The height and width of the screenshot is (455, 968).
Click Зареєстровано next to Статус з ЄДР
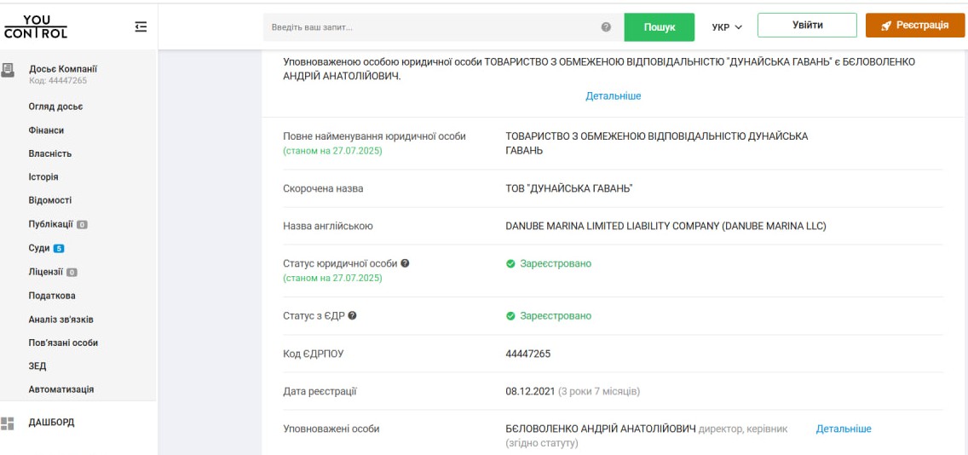pyautogui.click(x=556, y=316)
